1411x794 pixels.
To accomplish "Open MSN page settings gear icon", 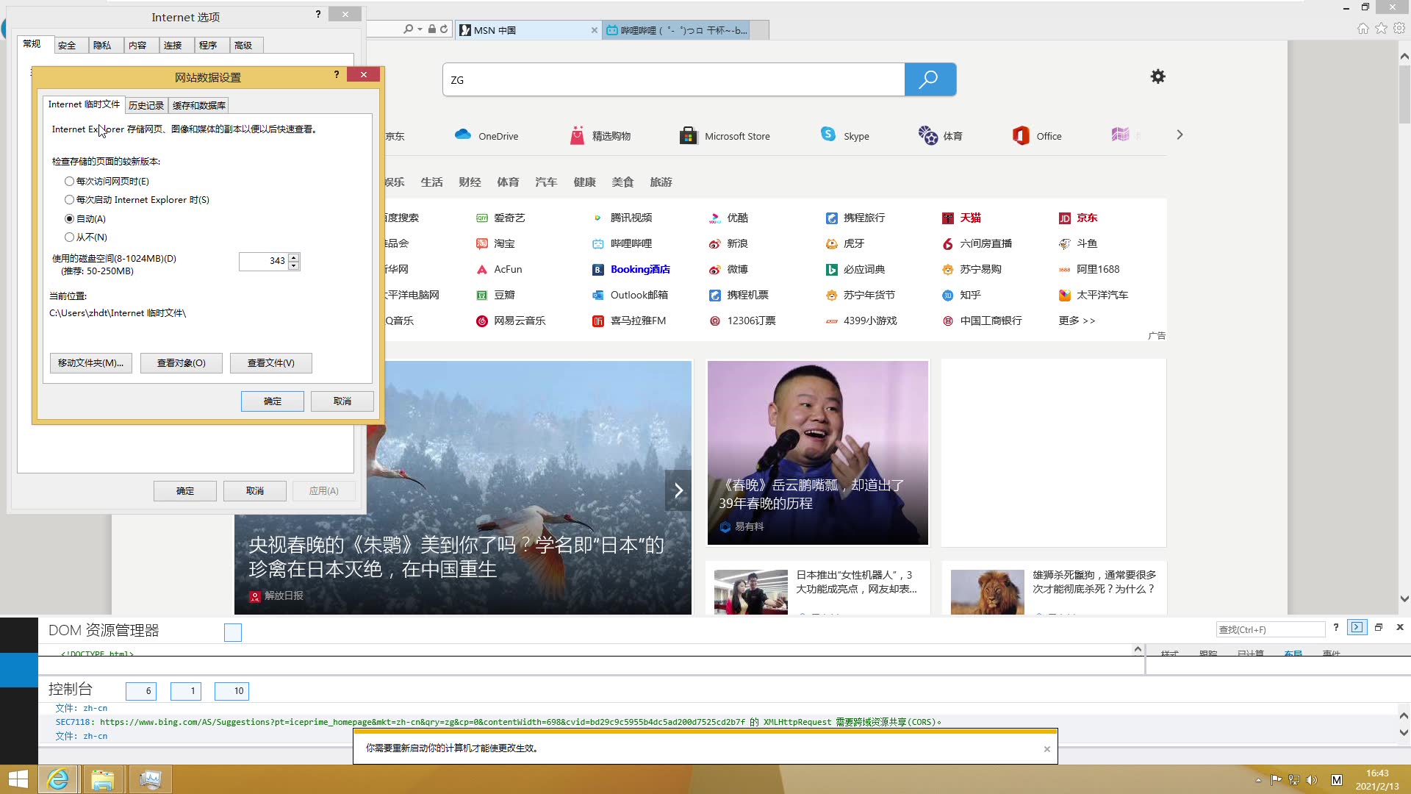I will pyautogui.click(x=1157, y=76).
